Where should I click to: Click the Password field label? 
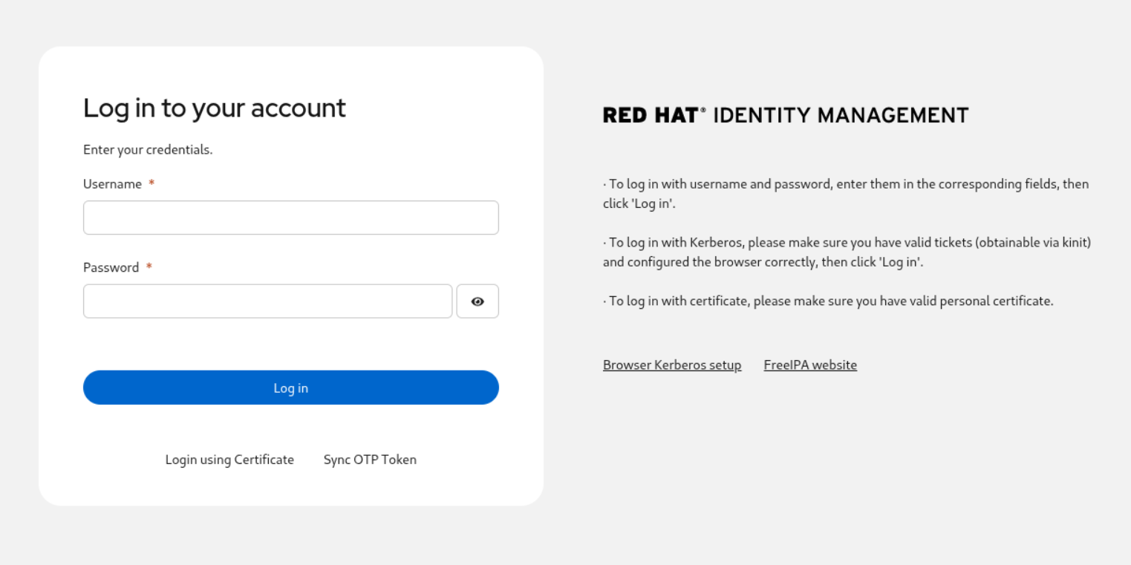111,267
